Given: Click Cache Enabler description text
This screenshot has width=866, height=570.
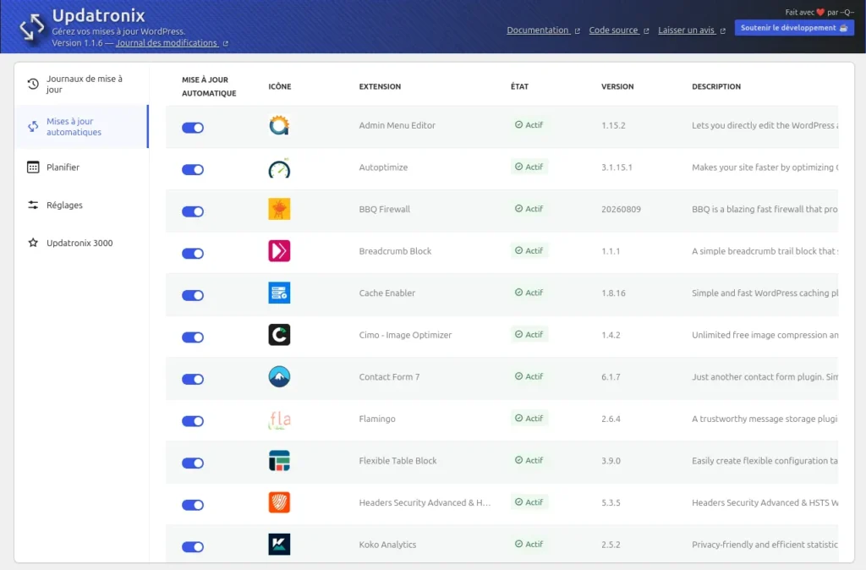Looking at the screenshot, I should tap(765, 293).
